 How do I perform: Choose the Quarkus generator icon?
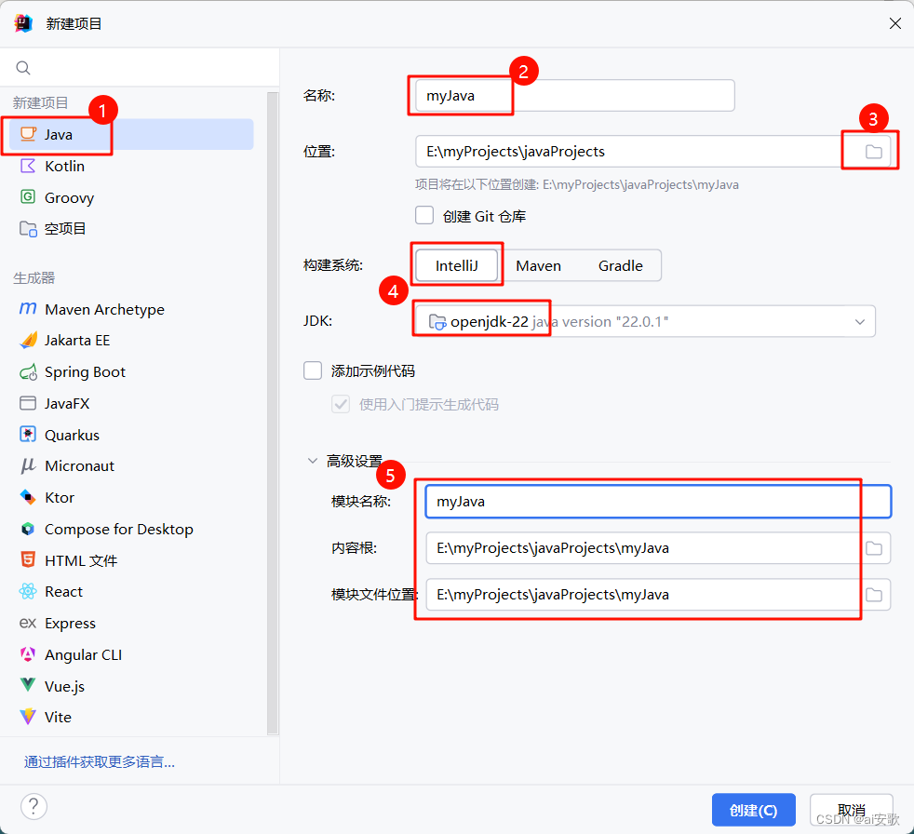pyautogui.click(x=28, y=434)
